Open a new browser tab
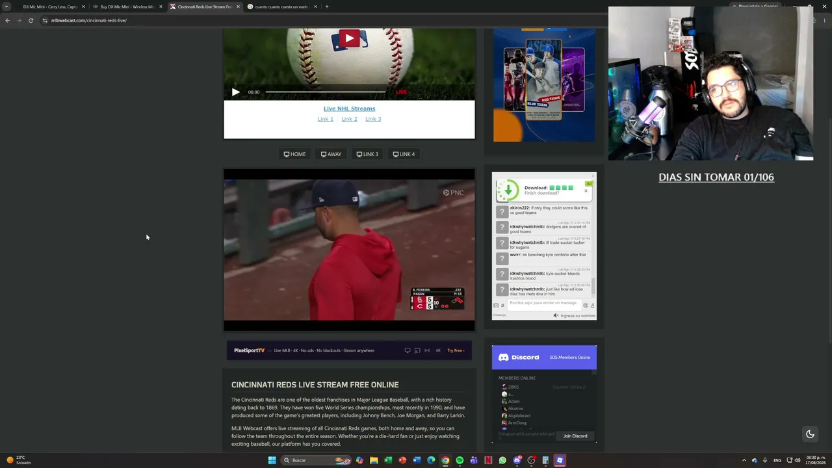This screenshot has height=468, width=832. click(327, 6)
